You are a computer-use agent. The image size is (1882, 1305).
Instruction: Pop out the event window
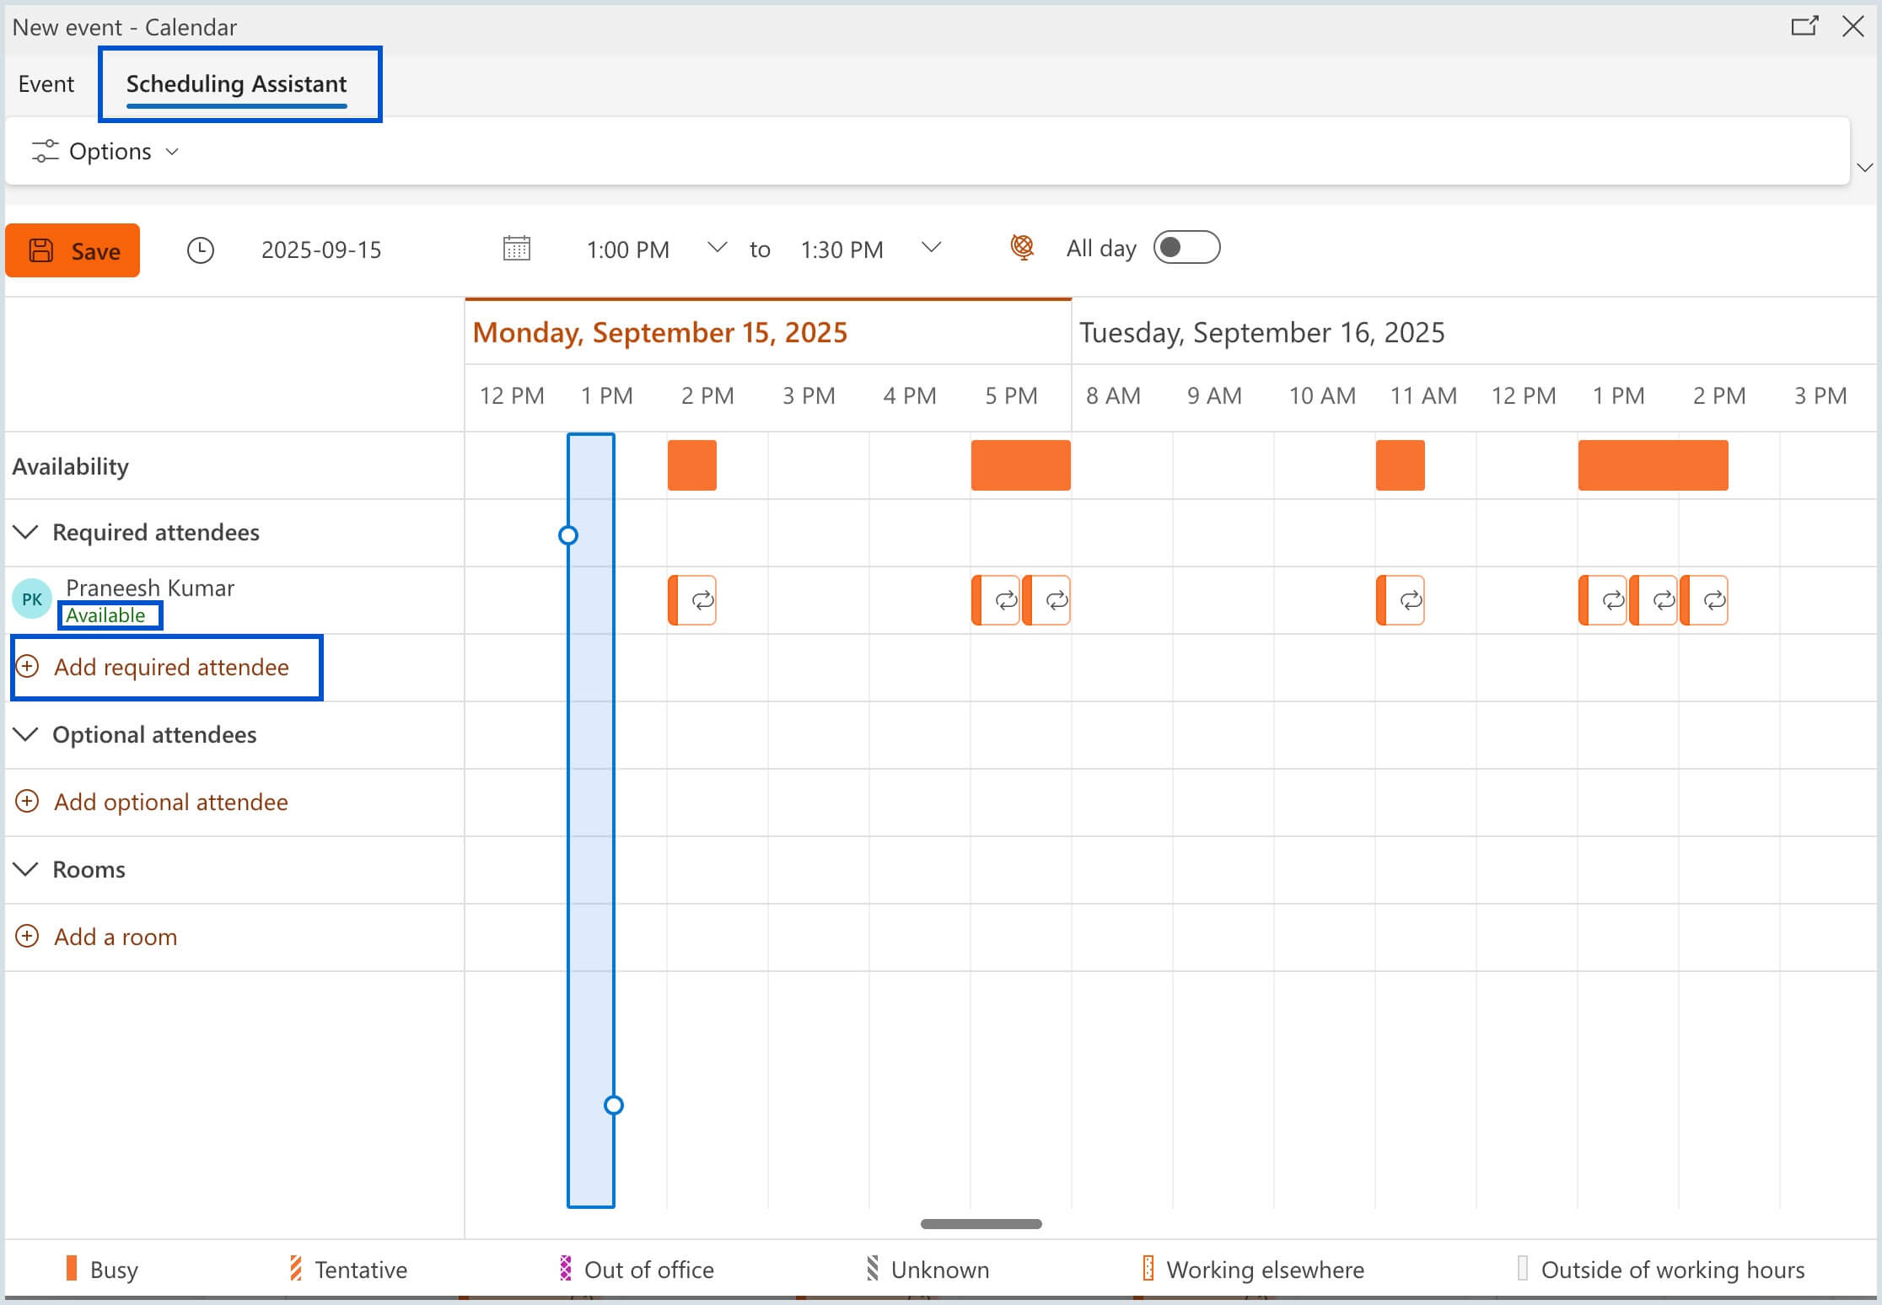pos(1804,26)
